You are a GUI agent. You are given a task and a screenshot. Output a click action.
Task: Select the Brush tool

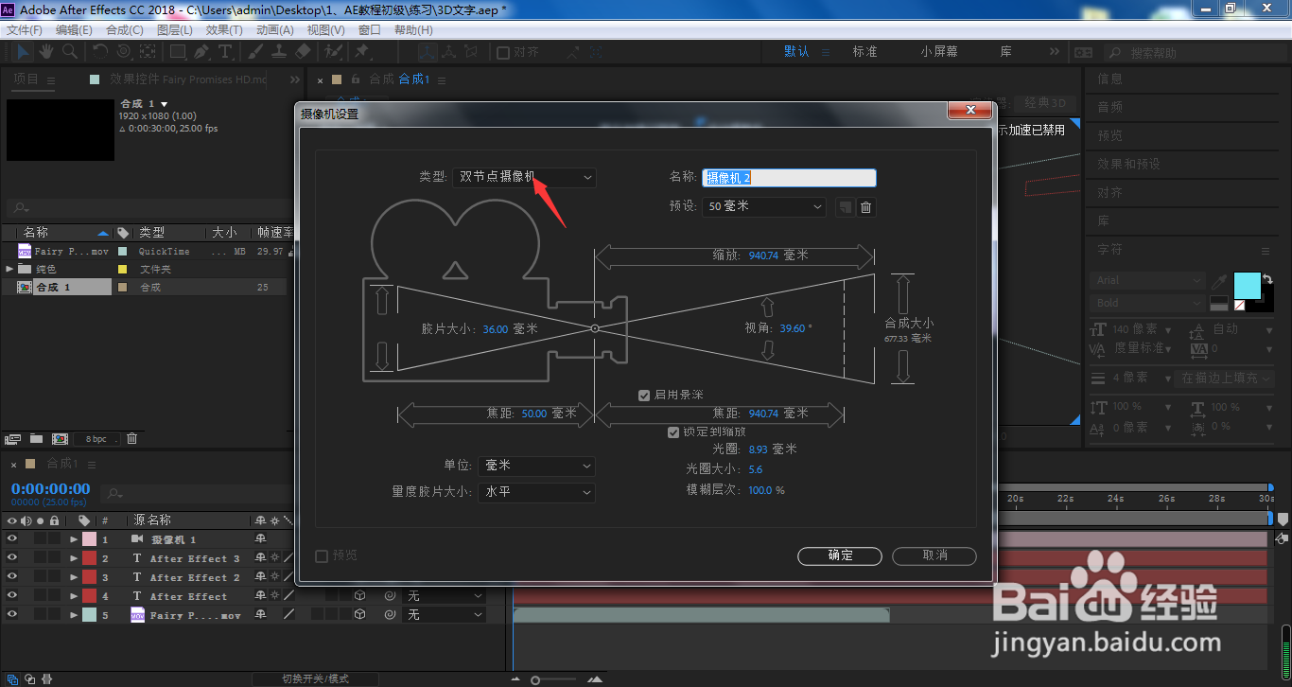coord(257,51)
